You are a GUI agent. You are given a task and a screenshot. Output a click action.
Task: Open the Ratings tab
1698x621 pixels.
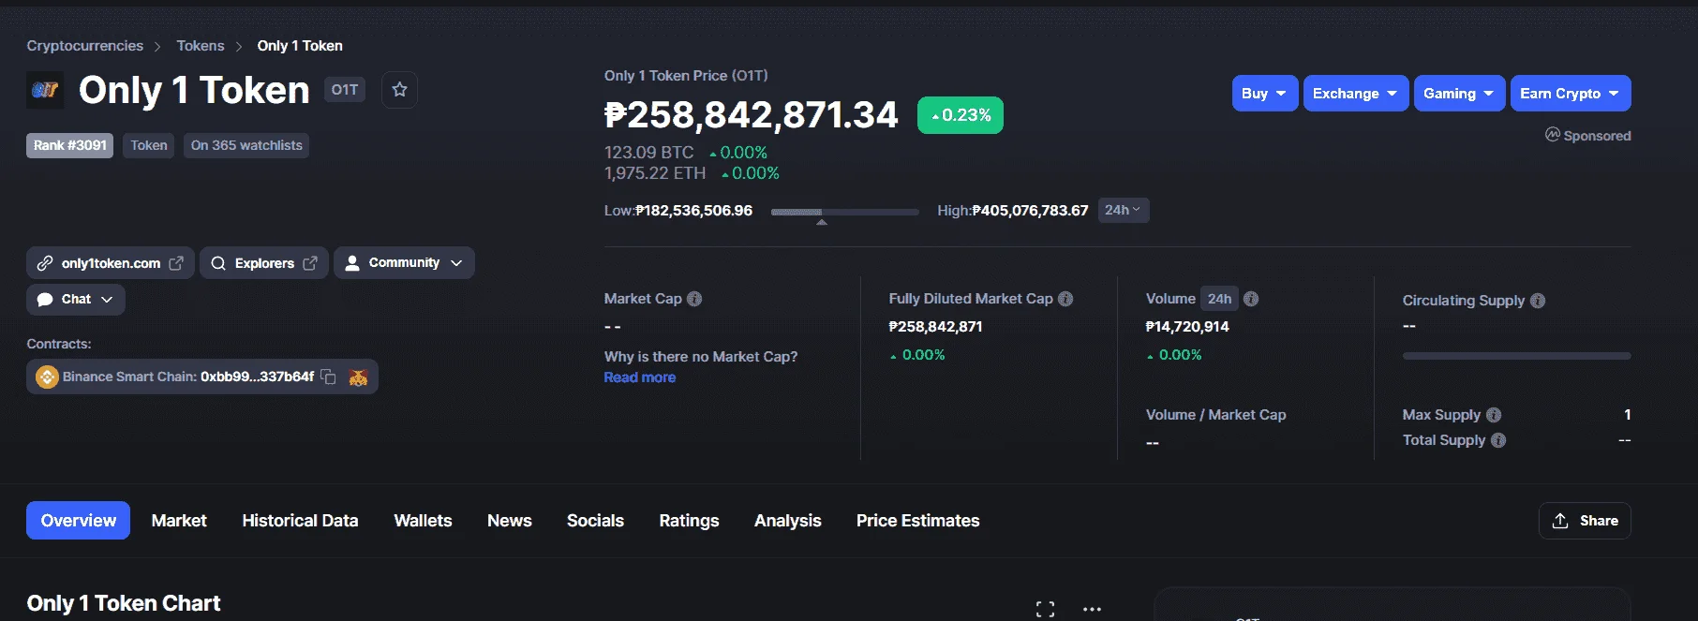click(x=689, y=521)
